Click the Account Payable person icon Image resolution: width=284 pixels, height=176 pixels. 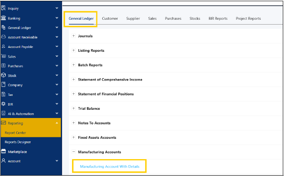click(4, 47)
